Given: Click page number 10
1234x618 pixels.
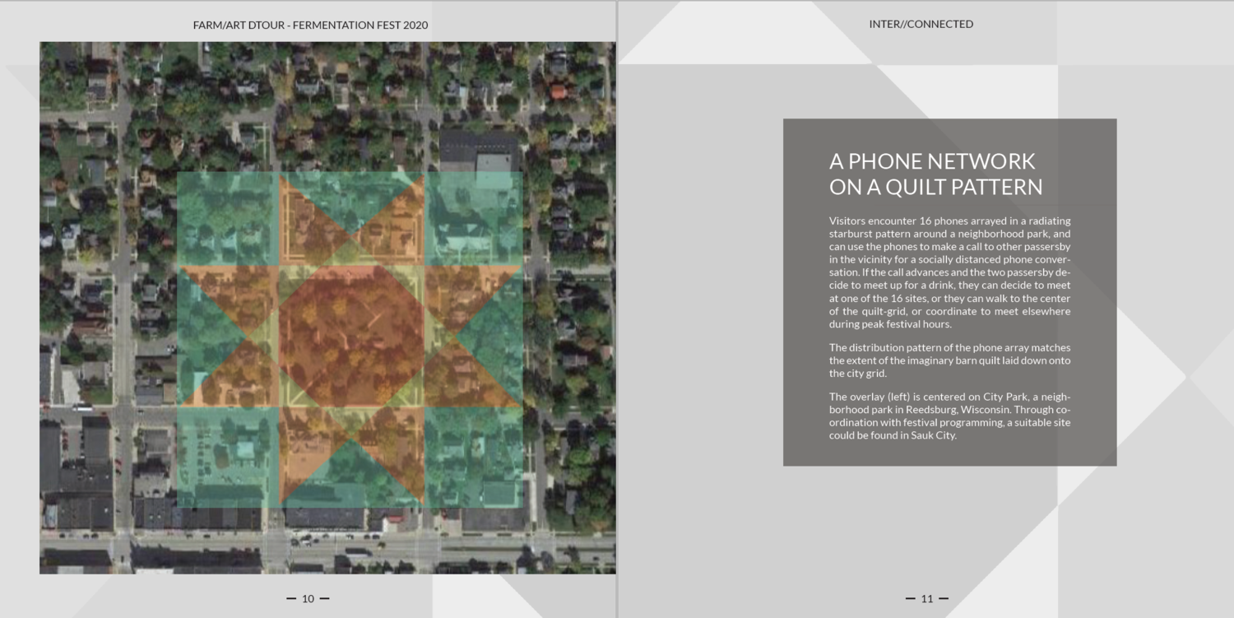Looking at the screenshot, I should (x=308, y=598).
